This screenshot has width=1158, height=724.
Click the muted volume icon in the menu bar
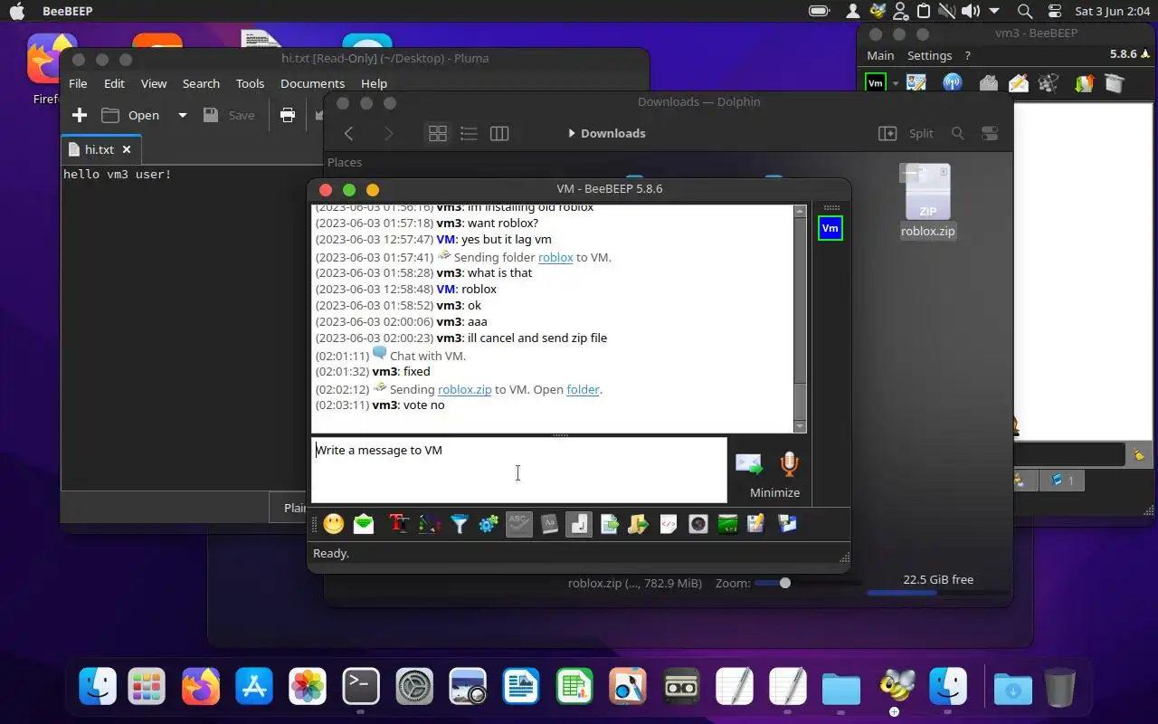(x=946, y=11)
